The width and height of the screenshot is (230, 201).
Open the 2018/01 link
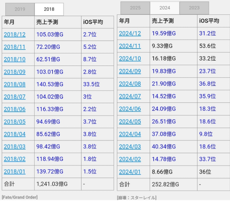coord(15,172)
